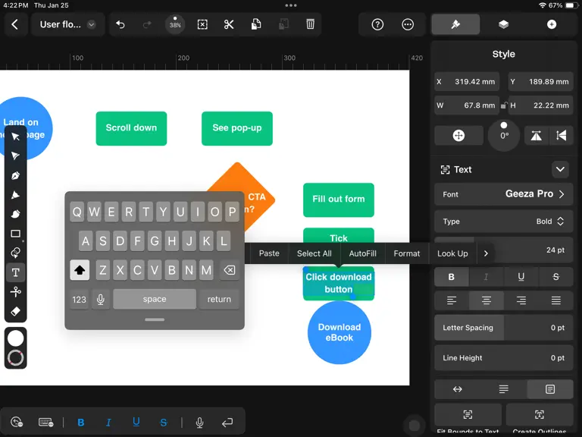The image size is (582, 437).
Task: Choose auto-width text box mode
Action: (x=457, y=389)
